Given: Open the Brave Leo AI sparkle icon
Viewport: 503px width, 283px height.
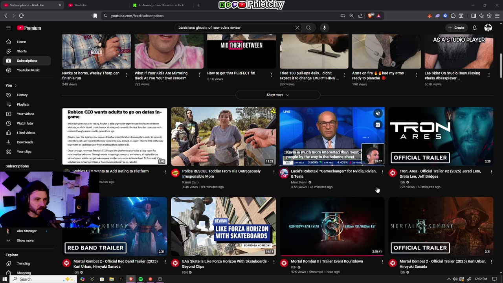Looking at the screenshot, I should tap(481, 16).
